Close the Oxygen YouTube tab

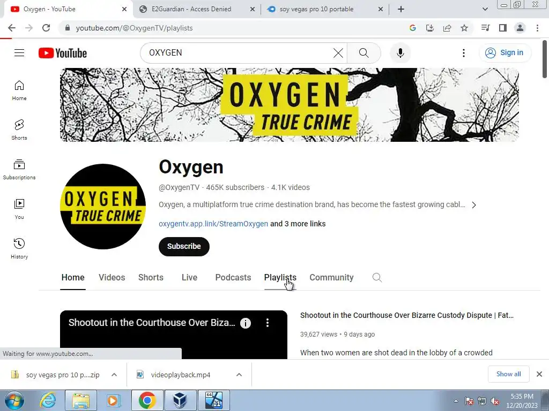pos(124,9)
